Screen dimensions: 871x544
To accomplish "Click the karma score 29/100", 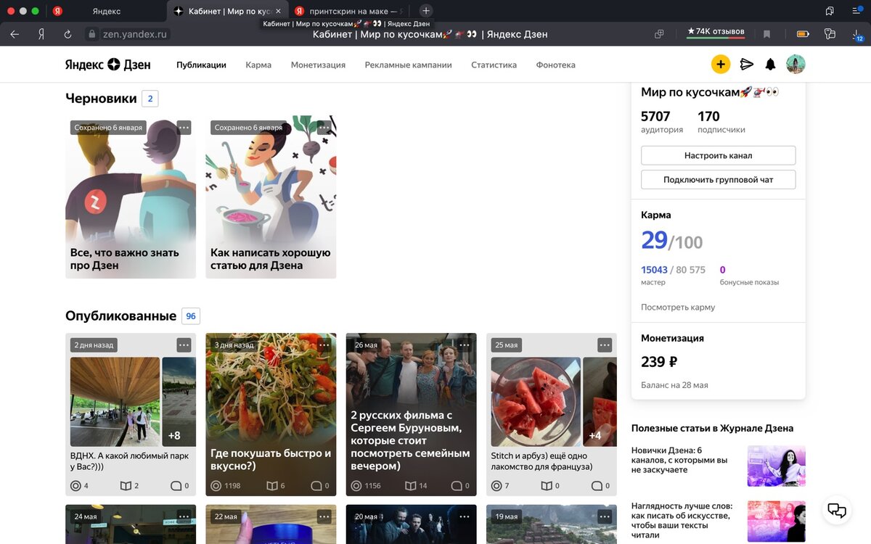I will [x=672, y=241].
